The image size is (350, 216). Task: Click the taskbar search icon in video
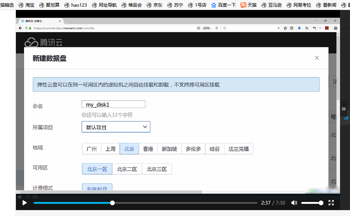pyautogui.click(x=27, y=197)
